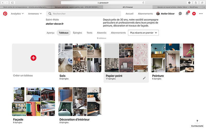Open the three-dots more options menu
The height and width of the screenshot is (129, 206).
[x=201, y=14]
